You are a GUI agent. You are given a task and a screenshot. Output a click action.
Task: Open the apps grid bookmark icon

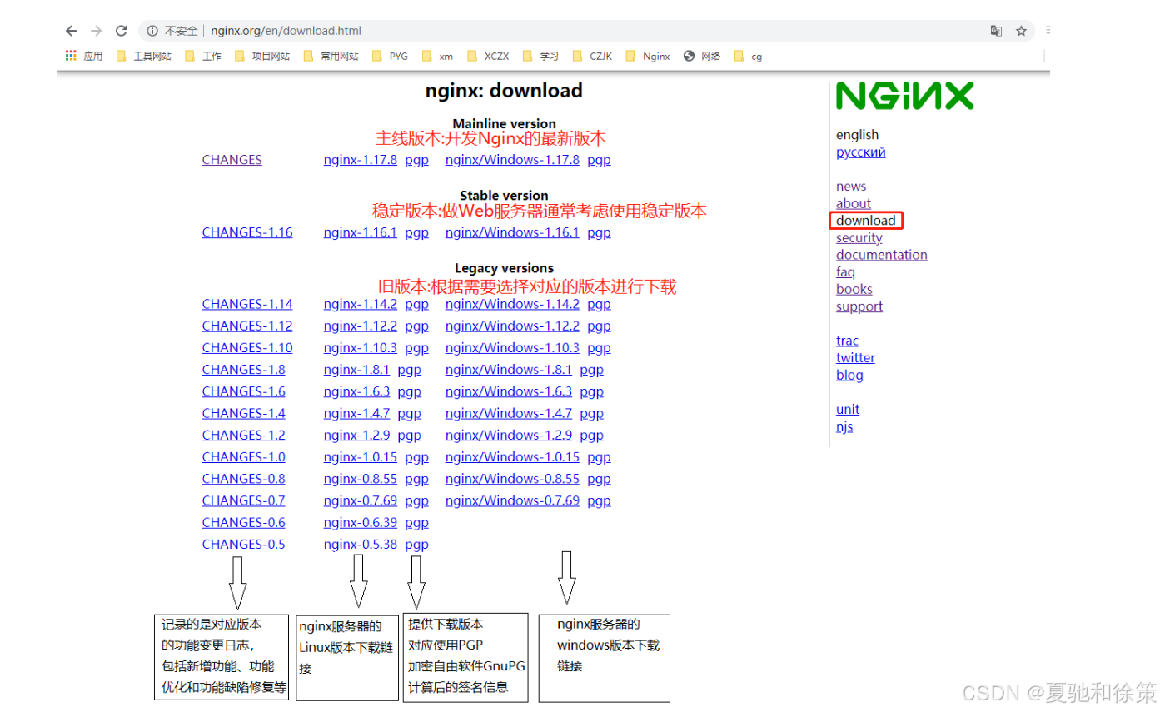[71, 57]
